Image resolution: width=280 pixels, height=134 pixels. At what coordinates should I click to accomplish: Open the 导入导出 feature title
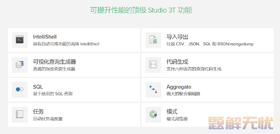click(x=177, y=37)
